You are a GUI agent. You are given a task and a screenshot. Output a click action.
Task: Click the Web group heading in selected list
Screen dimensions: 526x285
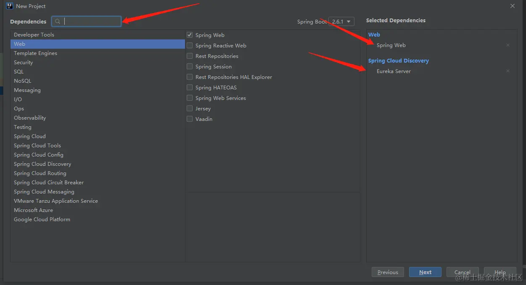tap(374, 34)
